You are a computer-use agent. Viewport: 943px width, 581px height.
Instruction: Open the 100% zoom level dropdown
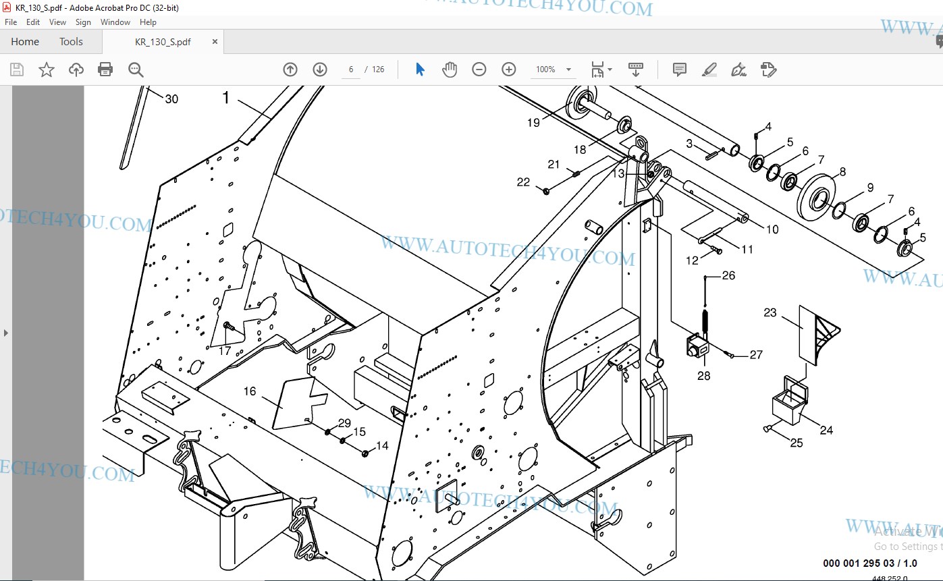(568, 70)
